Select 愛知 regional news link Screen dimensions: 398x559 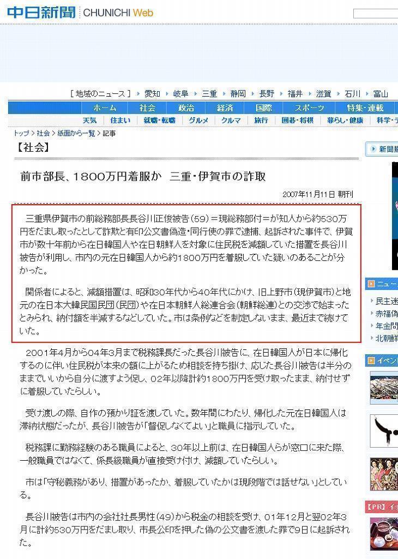click(x=152, y=94)
